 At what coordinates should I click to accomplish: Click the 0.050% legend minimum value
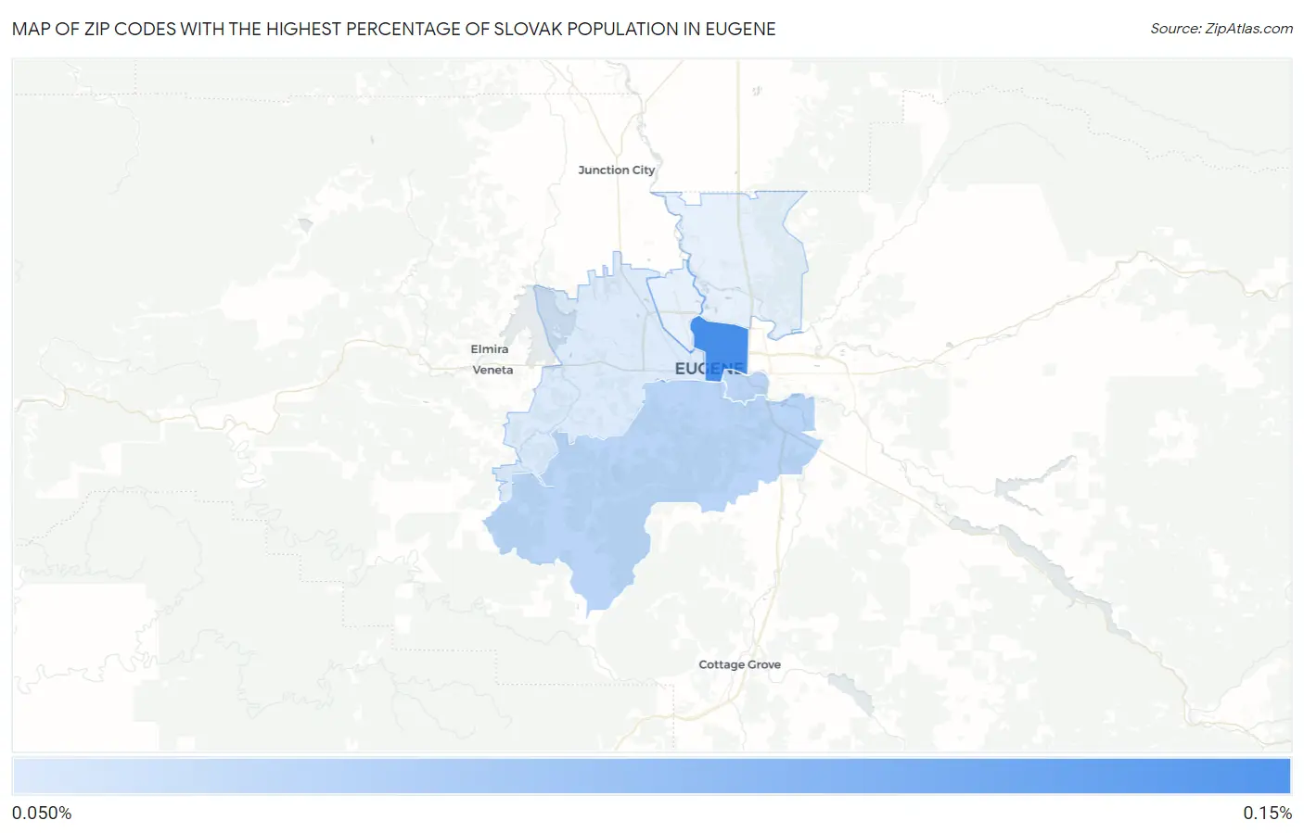[42, 813]
